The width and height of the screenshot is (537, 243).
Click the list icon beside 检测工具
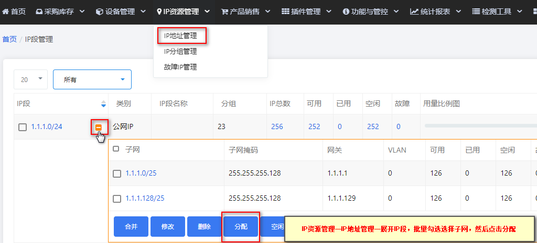[475, 11]
